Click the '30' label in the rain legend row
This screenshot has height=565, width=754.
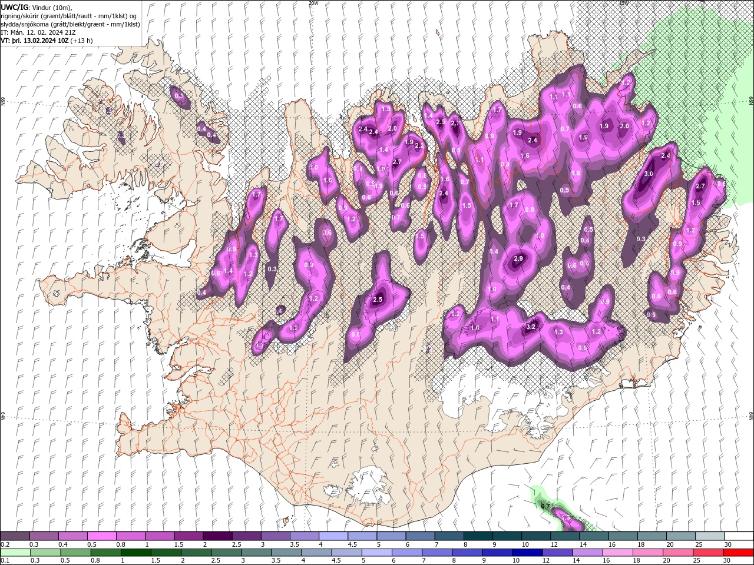coord(727,561)
